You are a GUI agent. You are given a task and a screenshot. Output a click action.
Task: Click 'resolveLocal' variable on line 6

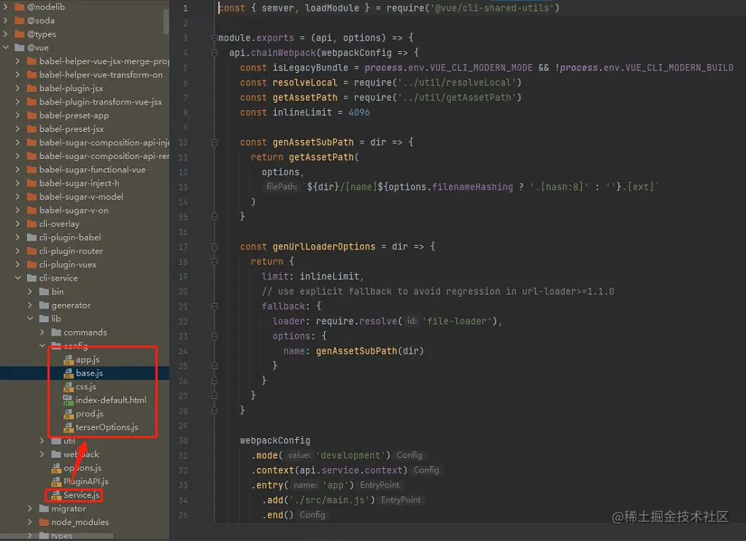pyautogui.click(x=305, y=82)
